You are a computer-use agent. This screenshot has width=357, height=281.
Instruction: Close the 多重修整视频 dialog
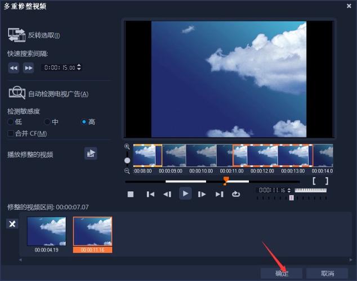(349, 6)
